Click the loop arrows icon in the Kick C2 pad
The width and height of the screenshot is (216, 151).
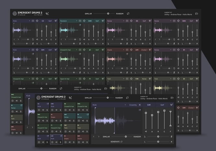point(33,39)
